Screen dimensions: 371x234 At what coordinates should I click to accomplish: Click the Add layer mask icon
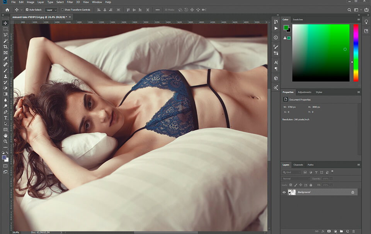pos(329,231)
